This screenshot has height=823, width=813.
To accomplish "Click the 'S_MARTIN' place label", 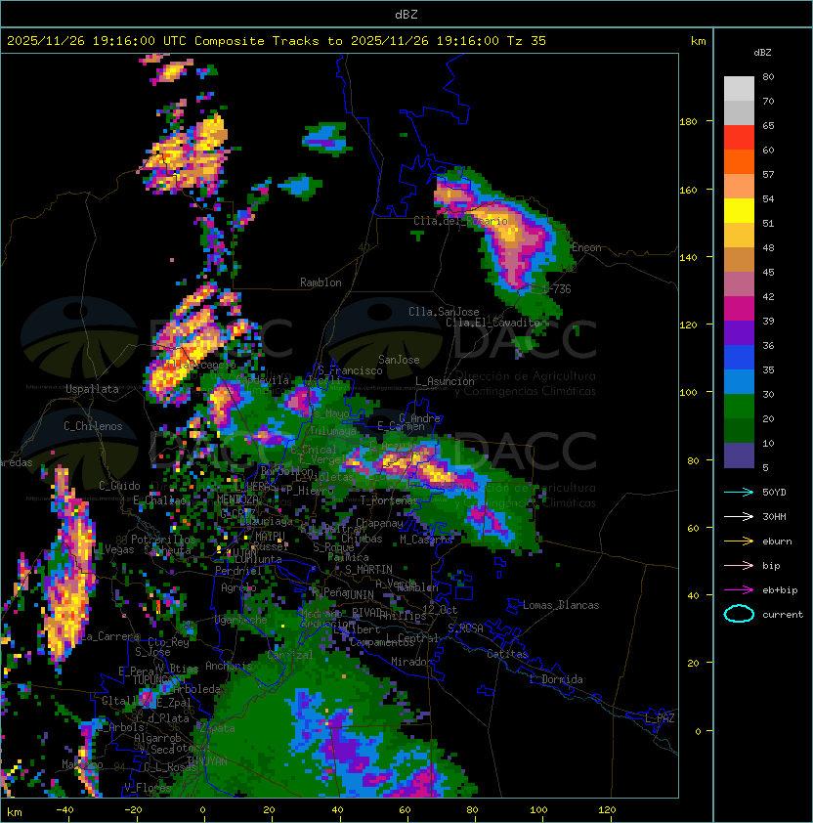I will 368,569.
